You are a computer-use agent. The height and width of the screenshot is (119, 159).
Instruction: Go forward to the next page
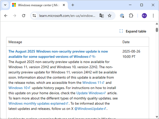point(15,16)
